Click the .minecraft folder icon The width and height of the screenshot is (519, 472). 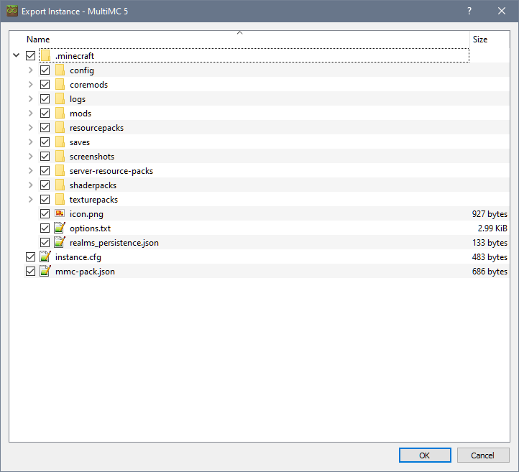(45, 56)
